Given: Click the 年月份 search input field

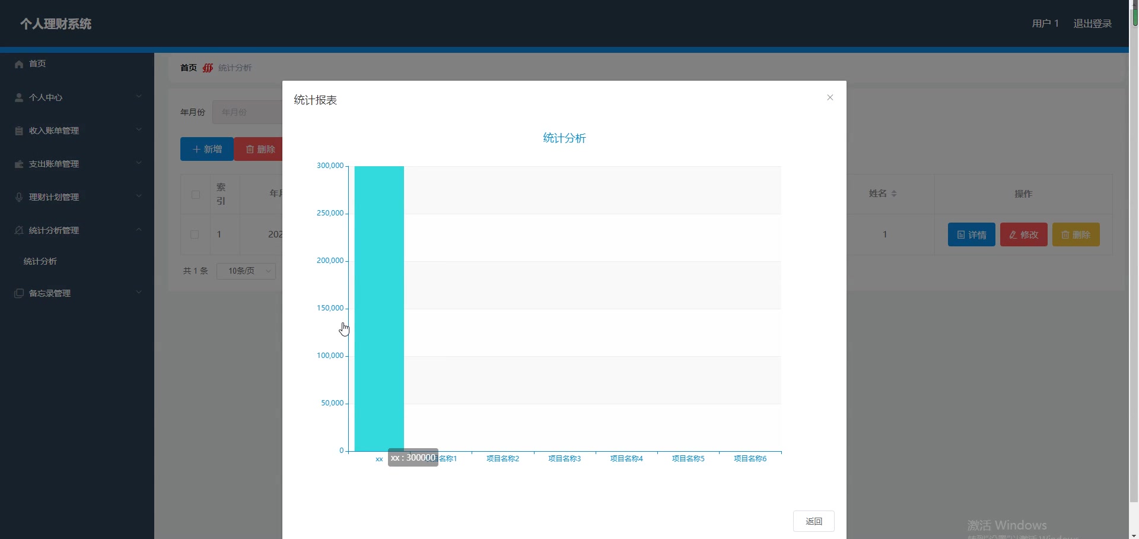Looking at the screenshot, I should (x=247, y=112).
